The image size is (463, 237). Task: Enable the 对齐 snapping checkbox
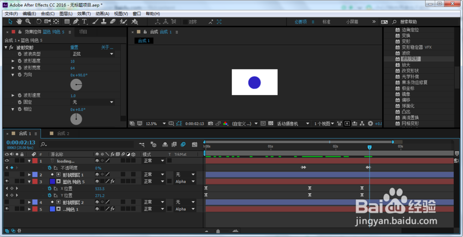point(185,22)
